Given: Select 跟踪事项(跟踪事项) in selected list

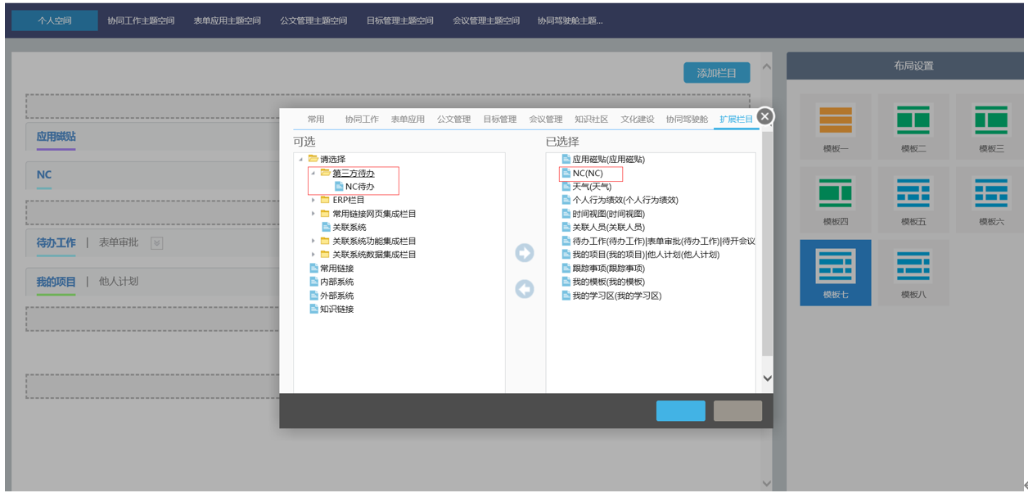Looking at the screenshot, I should click(608, 268).
